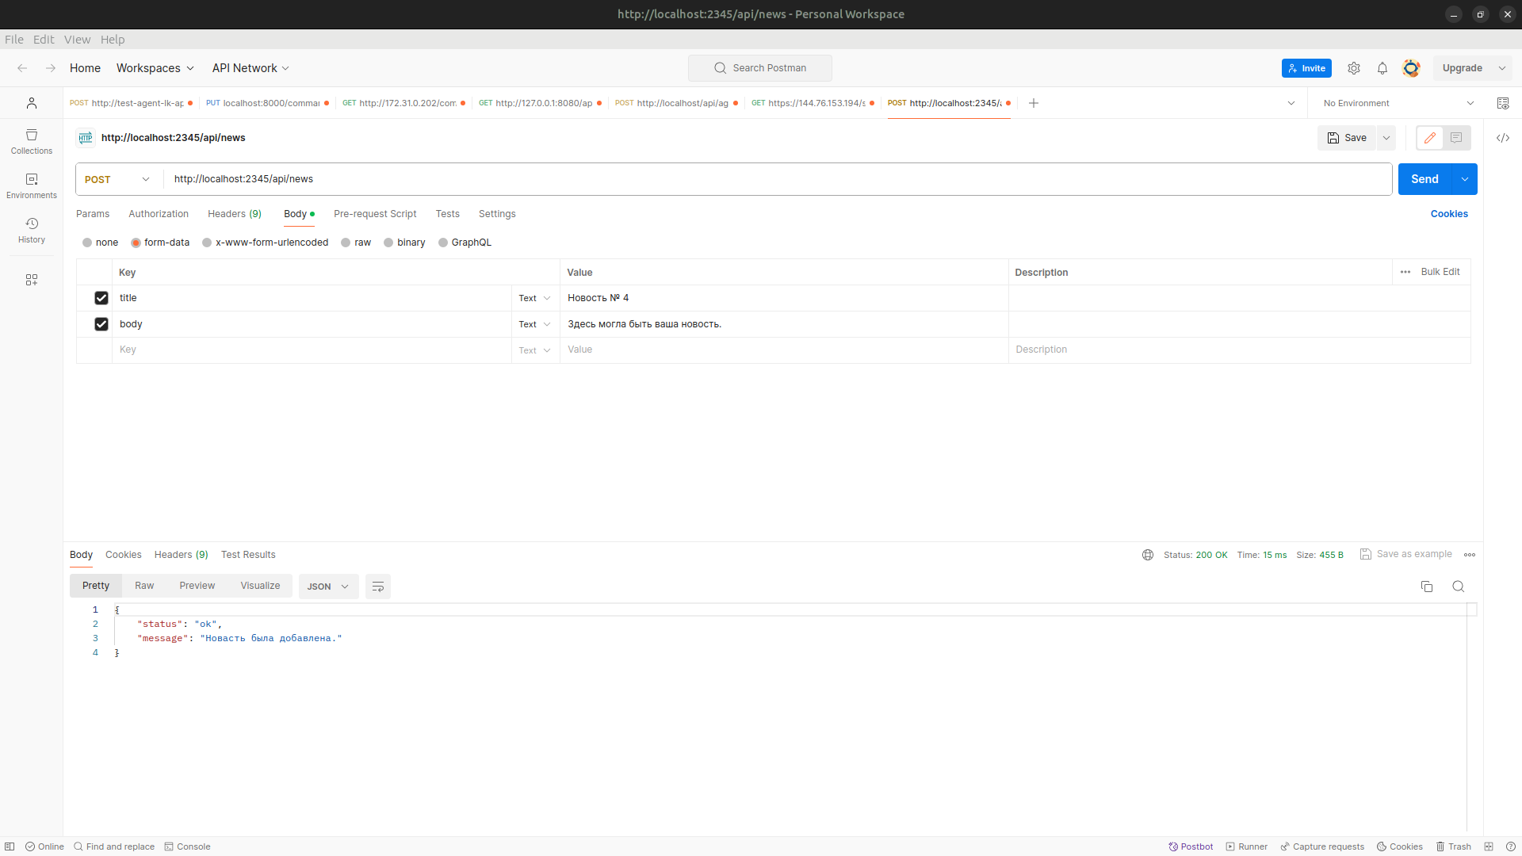This screenshot has height=856, width=1522.
Task: Open Postman settings gear icon
Action: click(x=1354, y=68)
